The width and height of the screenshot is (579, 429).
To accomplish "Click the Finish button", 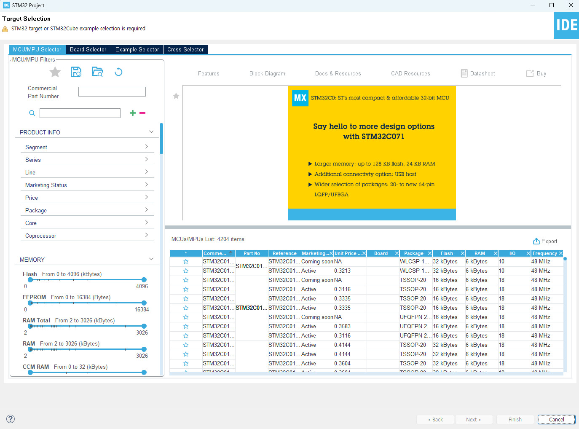I will point(515,419).
